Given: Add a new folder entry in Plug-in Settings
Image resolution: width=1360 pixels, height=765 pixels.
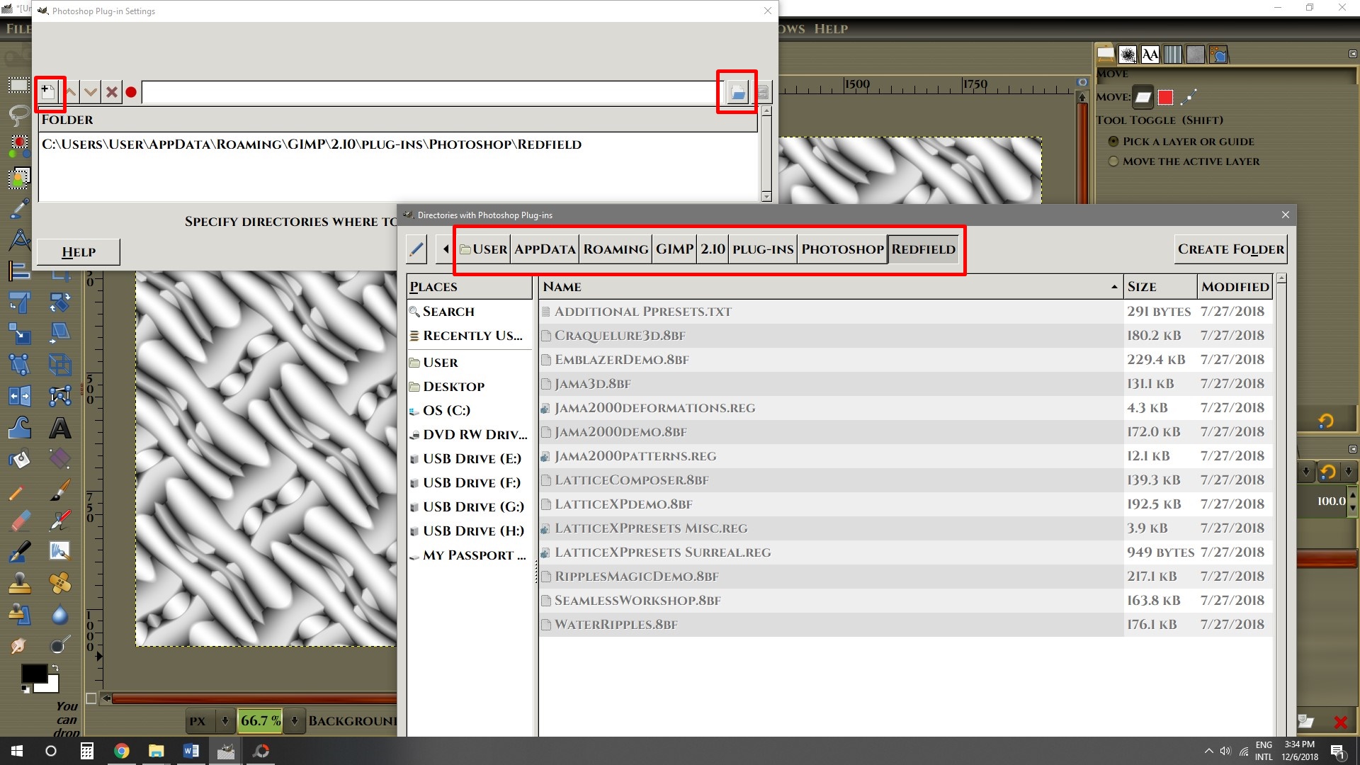Looking at the screenshot, I should click(48, 91).
